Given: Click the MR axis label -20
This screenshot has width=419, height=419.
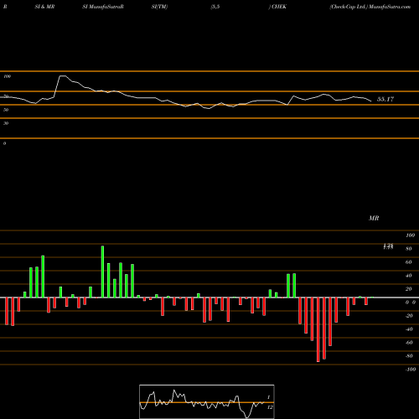Looking at the screenshot, I should point(409,316).
